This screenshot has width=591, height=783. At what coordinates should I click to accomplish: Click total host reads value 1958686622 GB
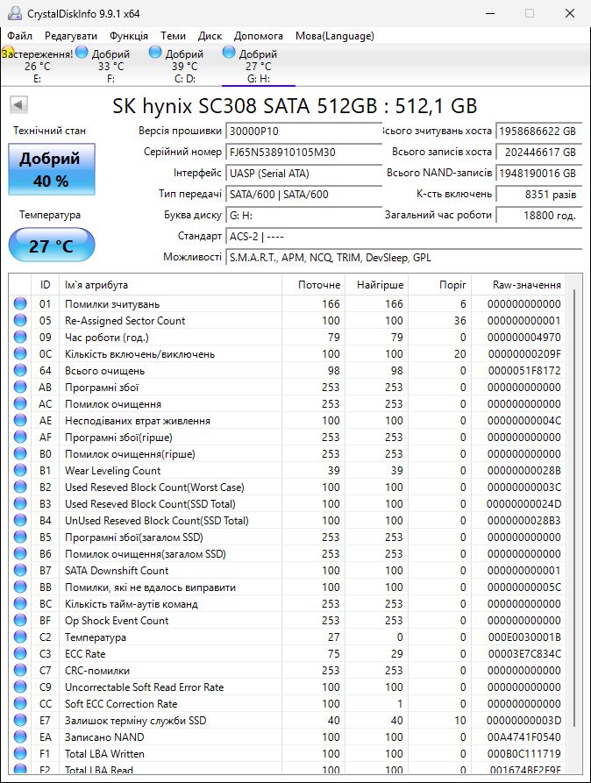pyautogui.click(x=538, y=132)
